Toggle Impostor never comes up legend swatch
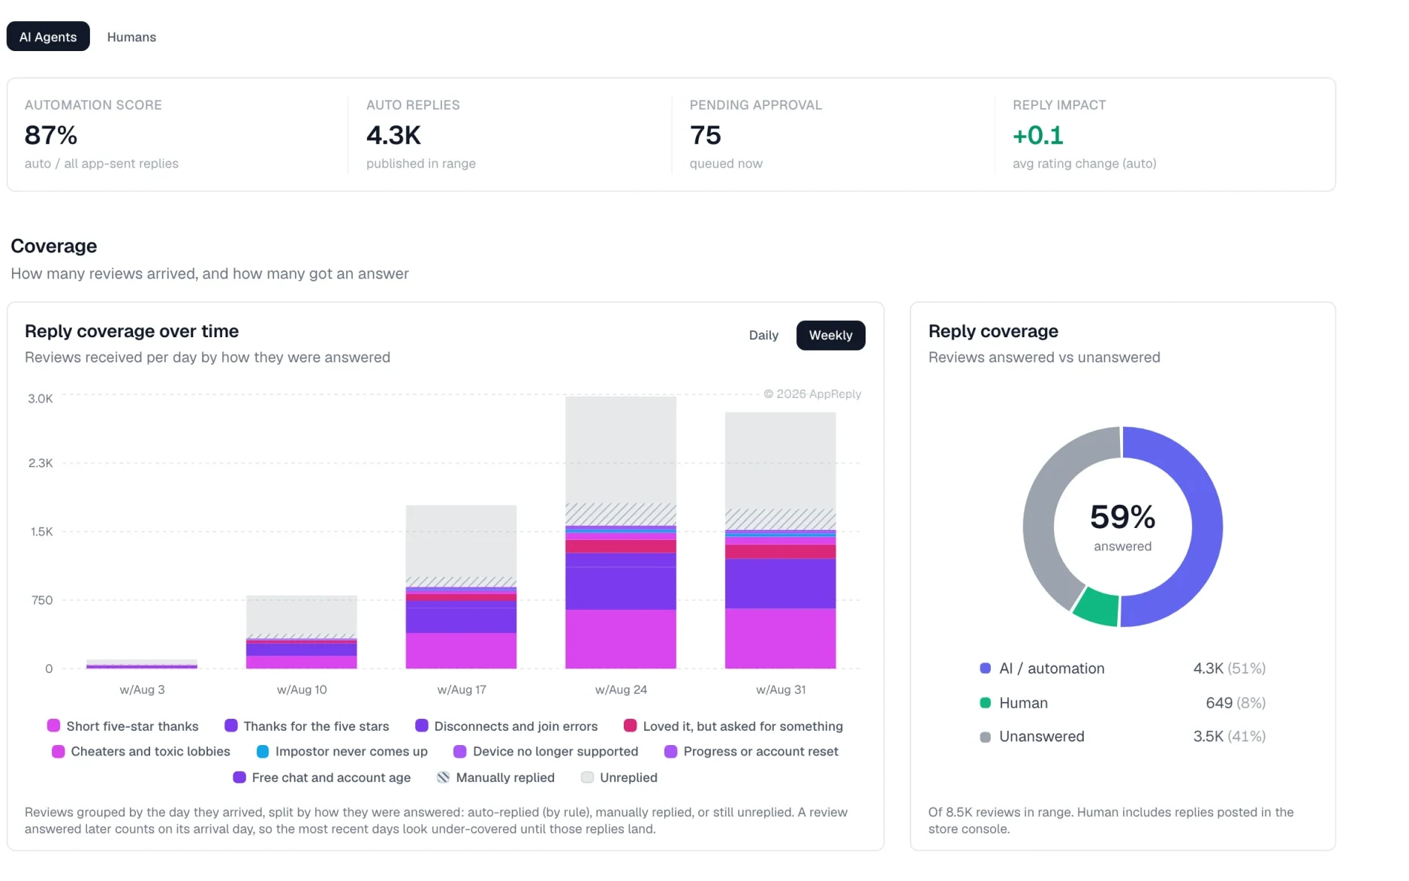This screenshot has height=881, width=1409. click(x=263, y=751)
